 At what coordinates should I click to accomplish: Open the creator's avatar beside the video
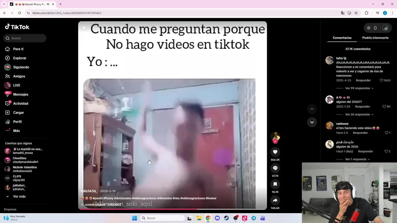pyautogui.click(x=275, y=136)
